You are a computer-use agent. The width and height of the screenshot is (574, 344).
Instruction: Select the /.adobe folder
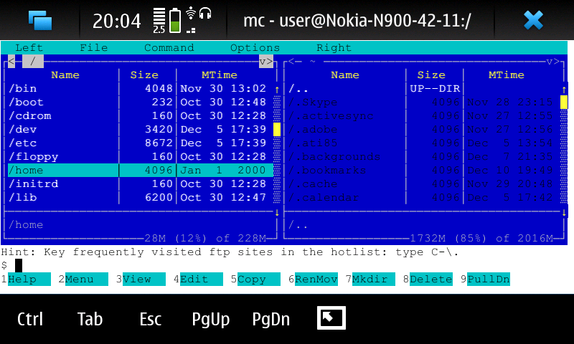pyautogui.click(x=424, y=130)
